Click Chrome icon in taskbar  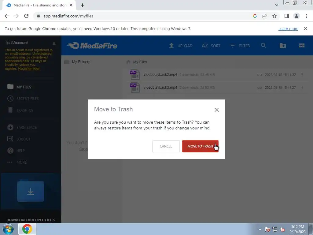tap(27, 229)
